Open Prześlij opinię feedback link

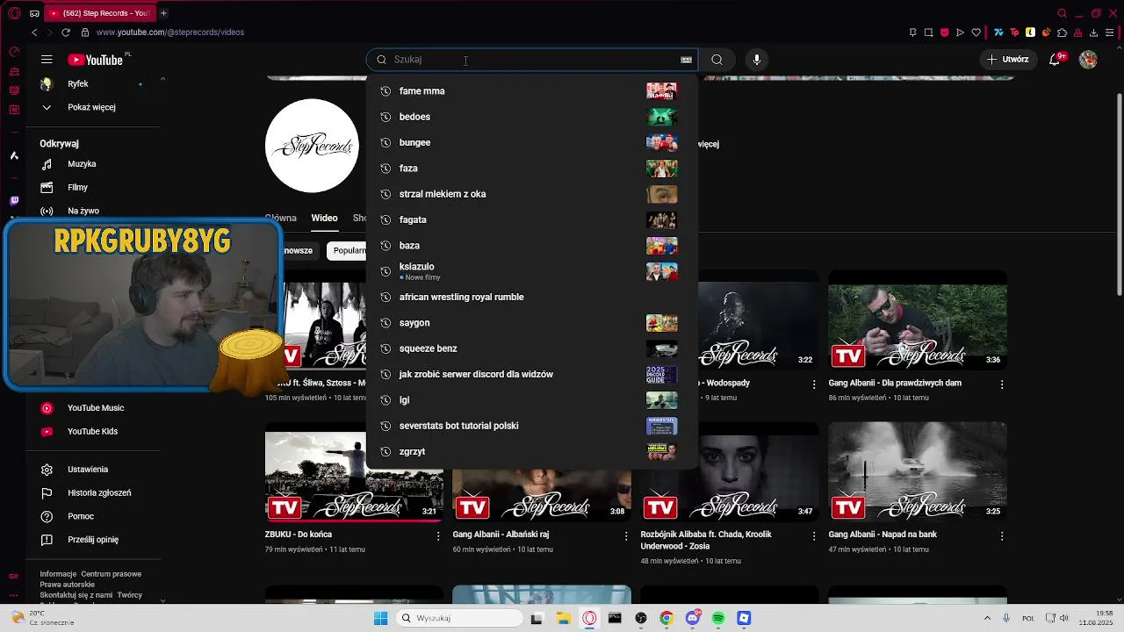coord(93,540)
